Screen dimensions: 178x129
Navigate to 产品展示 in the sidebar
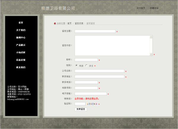pos(21,45)
